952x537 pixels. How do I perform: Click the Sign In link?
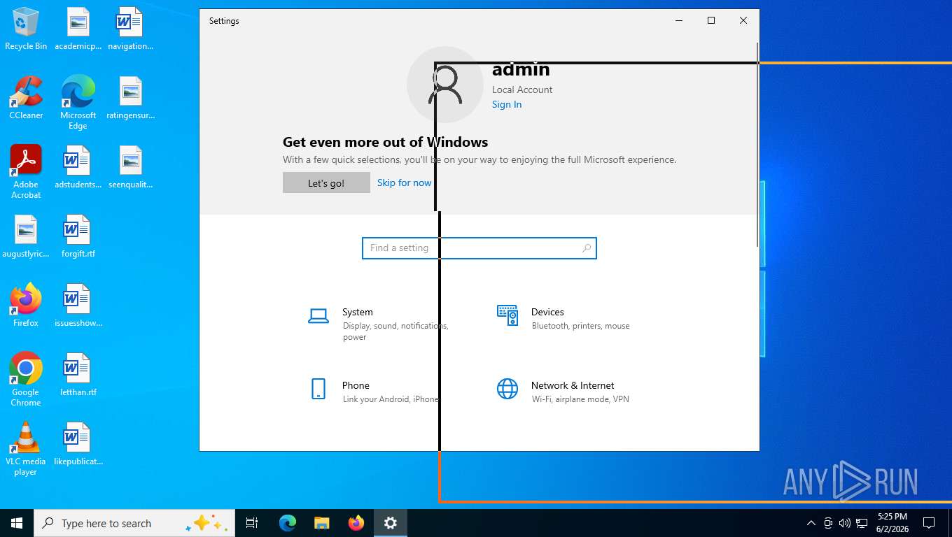coord(507,104)
